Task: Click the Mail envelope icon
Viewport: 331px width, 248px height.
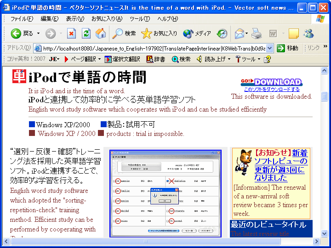Action: click(x=239, y=34)
